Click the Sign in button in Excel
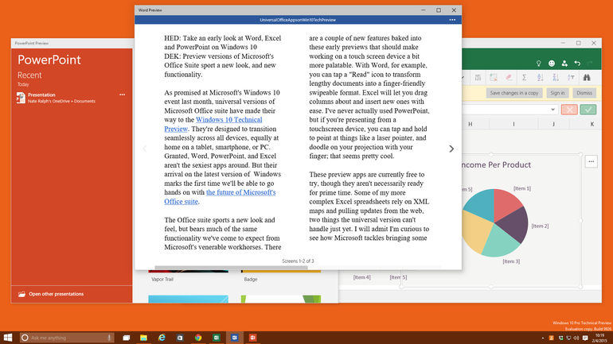Screen dimensions: 613x344 [557, 93]
